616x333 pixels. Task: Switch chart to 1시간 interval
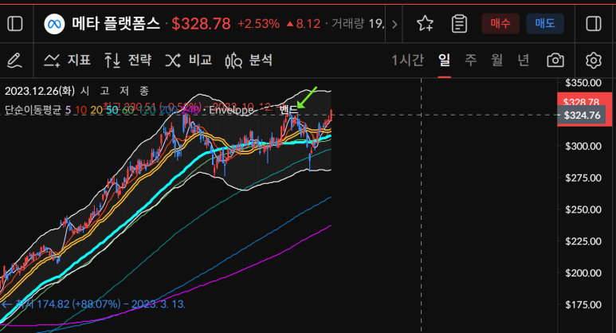click(408, 60)
